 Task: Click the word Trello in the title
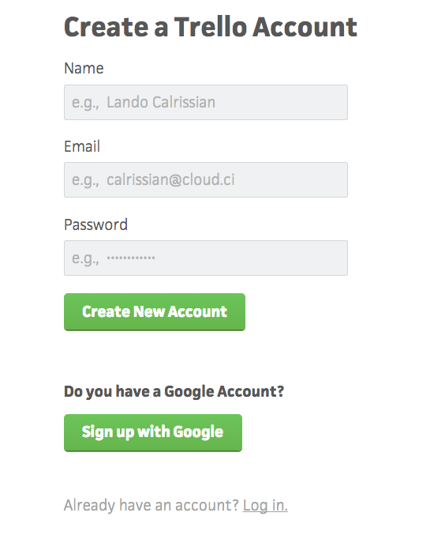tap(210, 27)
